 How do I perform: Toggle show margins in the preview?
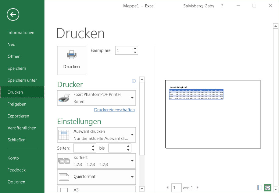(260, 187)
